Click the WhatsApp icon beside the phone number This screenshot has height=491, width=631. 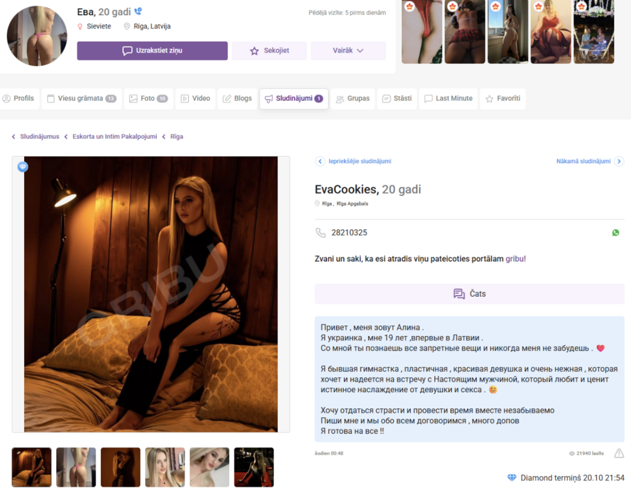coord(615,233)
